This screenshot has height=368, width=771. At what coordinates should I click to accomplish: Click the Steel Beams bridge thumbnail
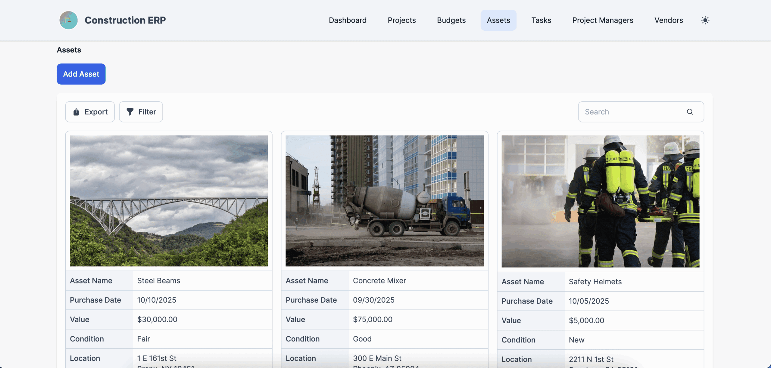(169, 201)
